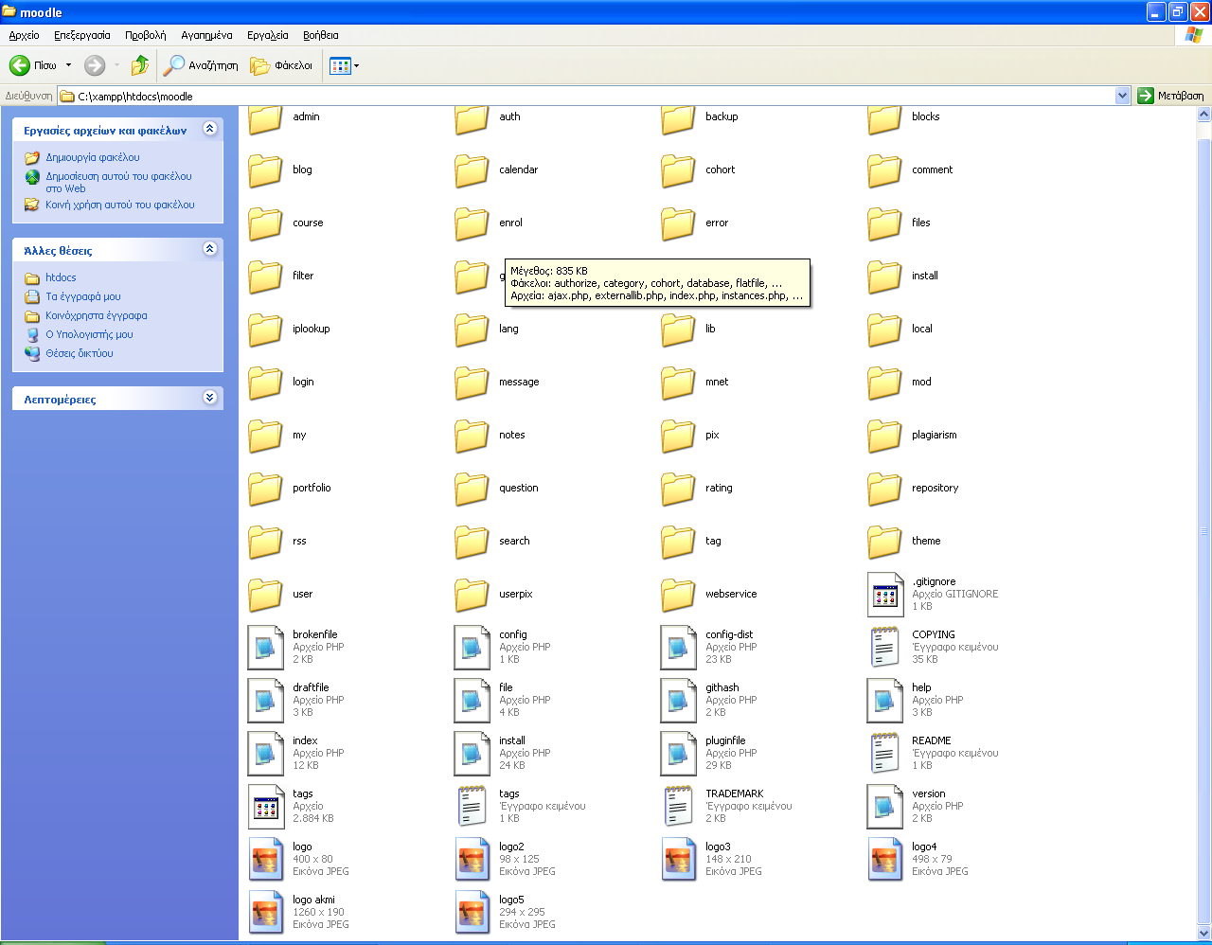Open Τα έγγραφά μου link
The image size is (1212, 945).
(83, 296)
